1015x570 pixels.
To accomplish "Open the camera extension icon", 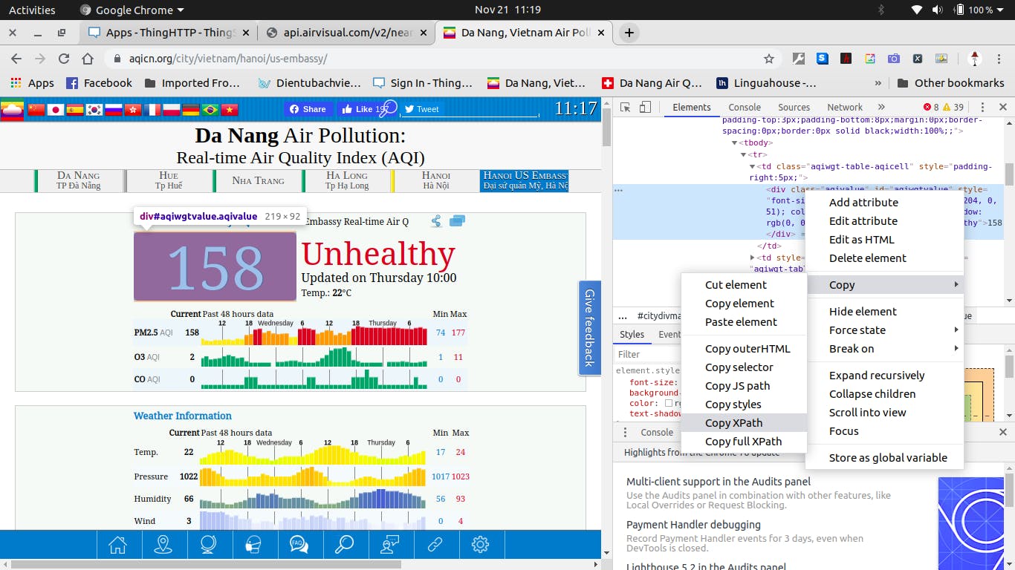I will click(x=894, y=59).
